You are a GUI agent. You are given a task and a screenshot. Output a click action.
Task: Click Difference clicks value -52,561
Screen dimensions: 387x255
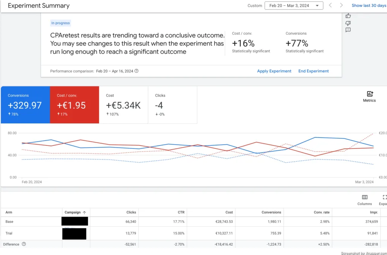[x=130, y=244]
